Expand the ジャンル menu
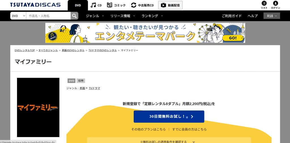This screenshot has width=290, height=143. click(95, 16)
